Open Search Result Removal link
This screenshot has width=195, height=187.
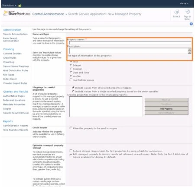click(x=16, y=113)
